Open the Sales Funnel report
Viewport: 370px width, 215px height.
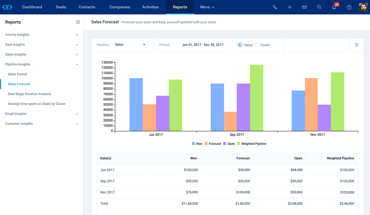[17, 74]
